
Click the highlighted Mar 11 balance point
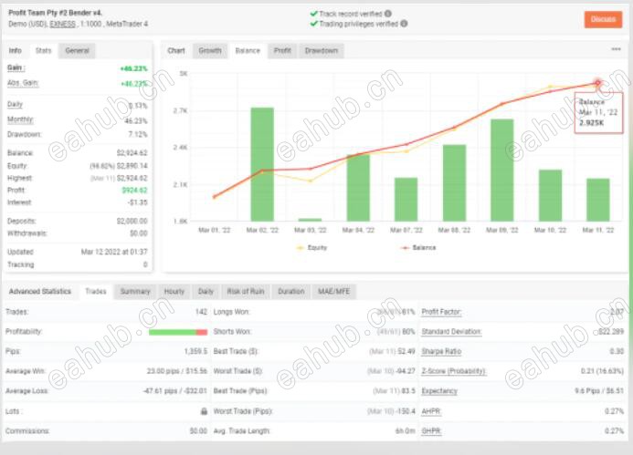598,83
